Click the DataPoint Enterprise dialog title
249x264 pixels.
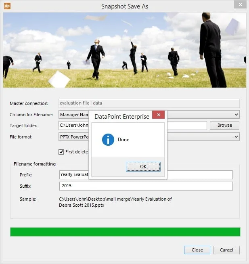point(121,116)
